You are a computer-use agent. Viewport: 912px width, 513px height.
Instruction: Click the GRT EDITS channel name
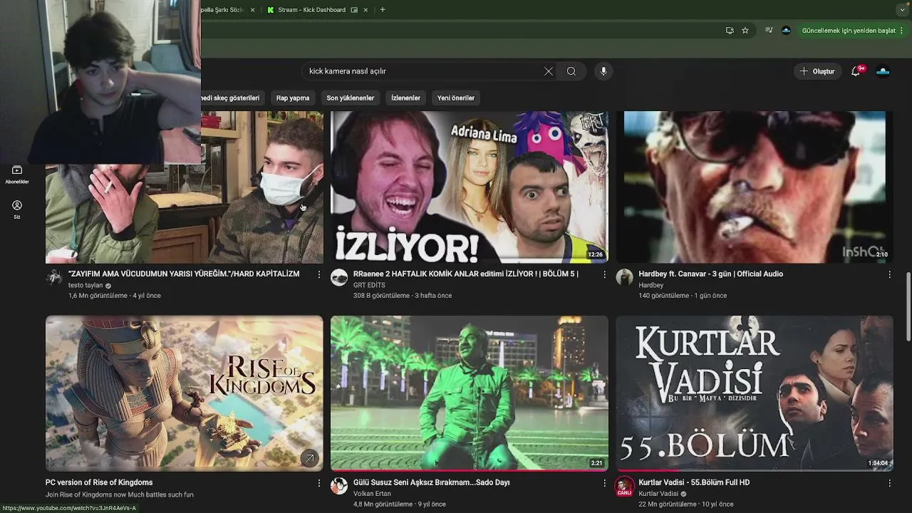369,285
